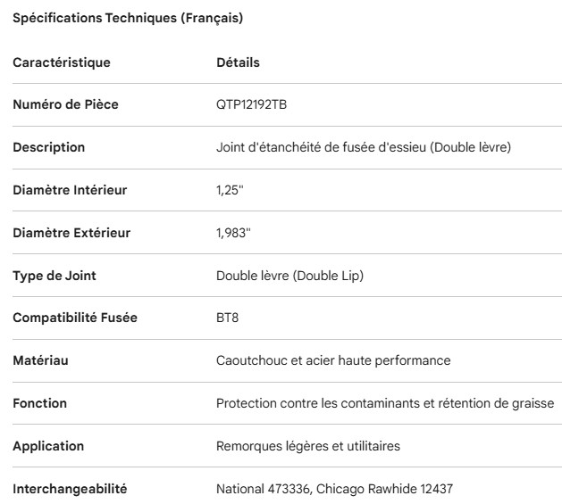This screenshot has width=562, height=504.
Task: Click the 'Type de Joint' label
Action: point(55,276)
